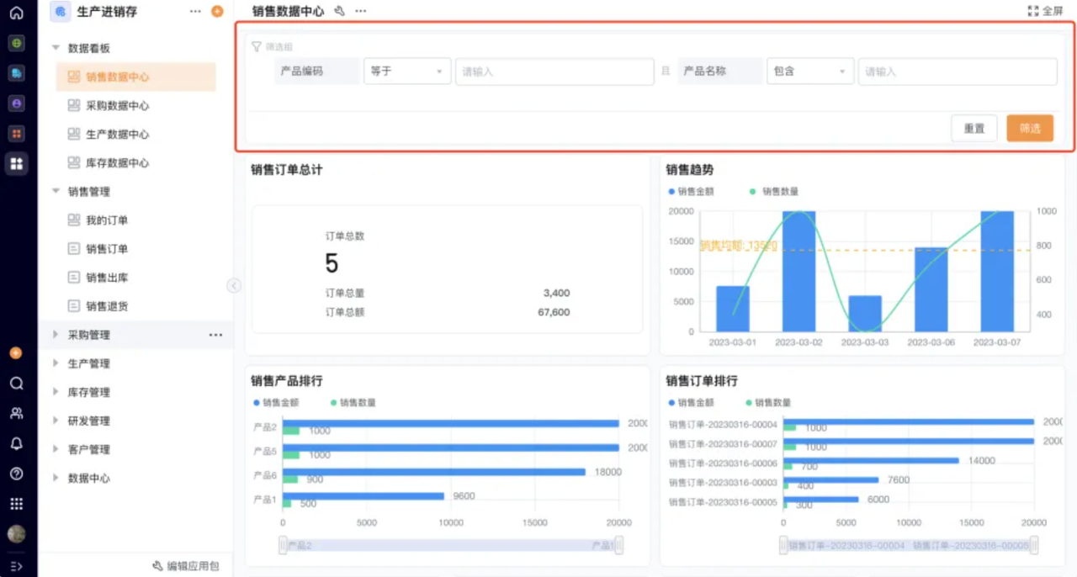1077x577 pixels.
Task: Click the 2023-03-02 bar in 销售趋势 chart
Action: pyautogui.click(x=798, y=271)
